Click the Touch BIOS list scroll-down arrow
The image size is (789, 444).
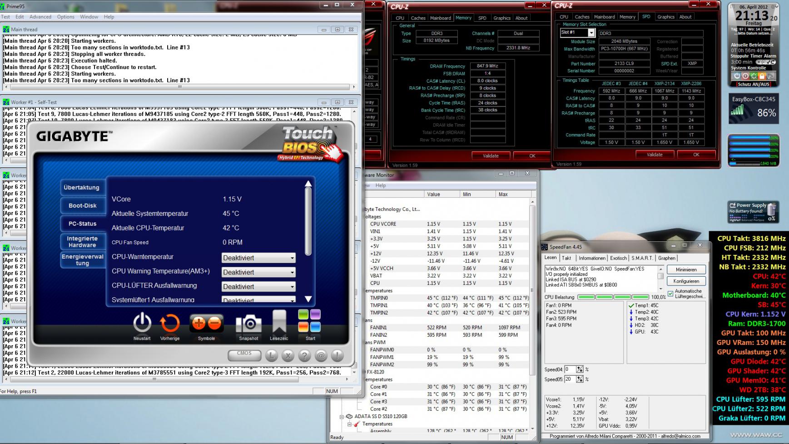(x=308, y=299)
